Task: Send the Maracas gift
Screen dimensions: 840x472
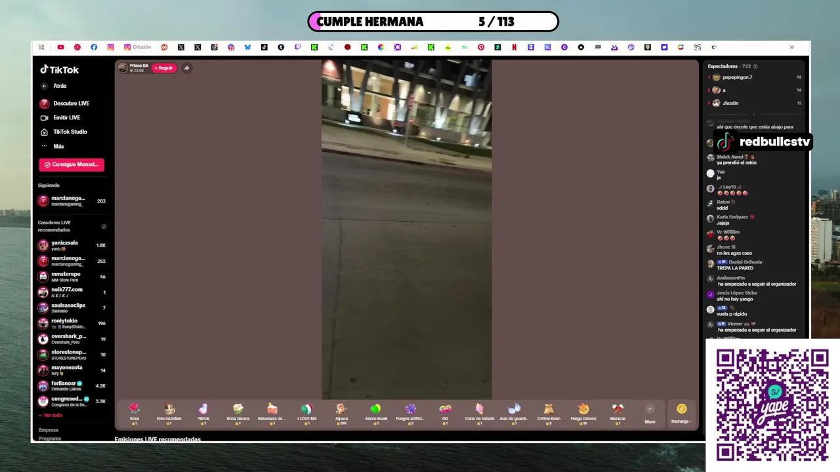Action: 618,414
